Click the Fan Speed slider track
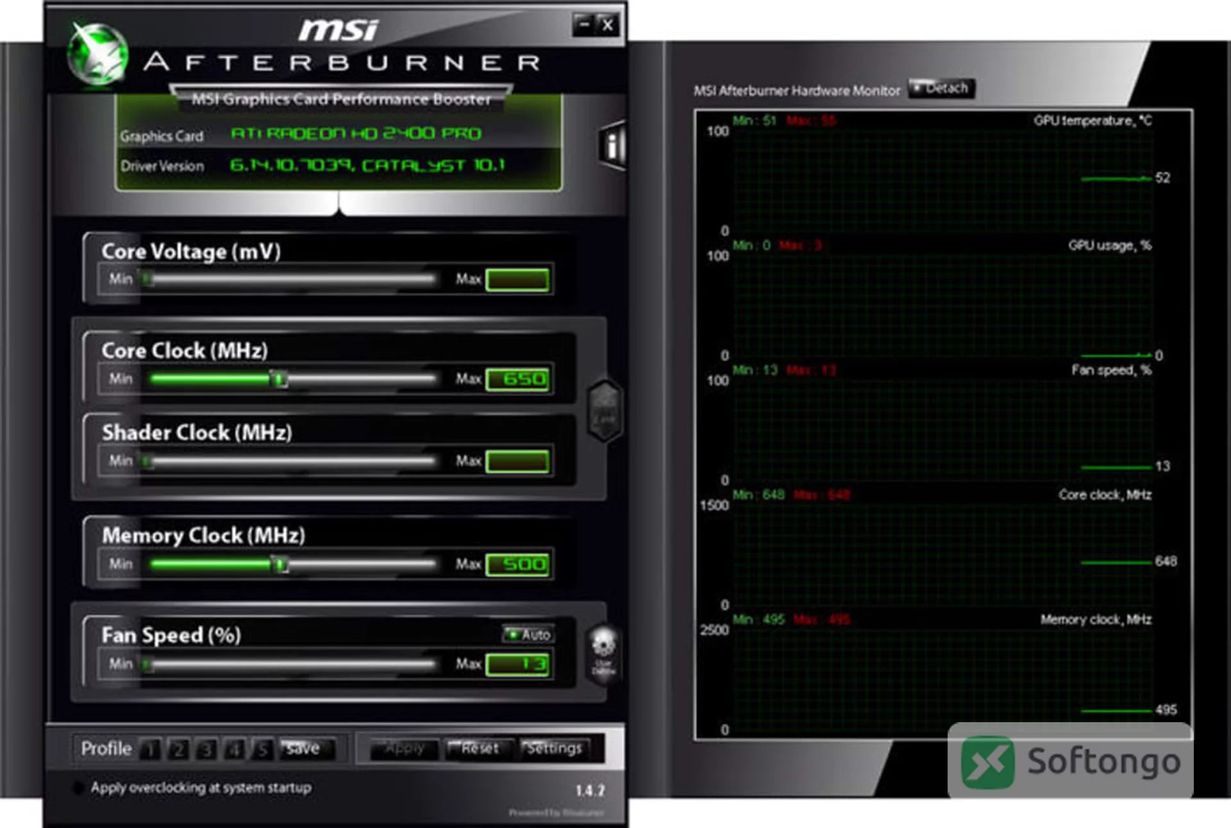 pyautogui.click(x=292, y=664)
